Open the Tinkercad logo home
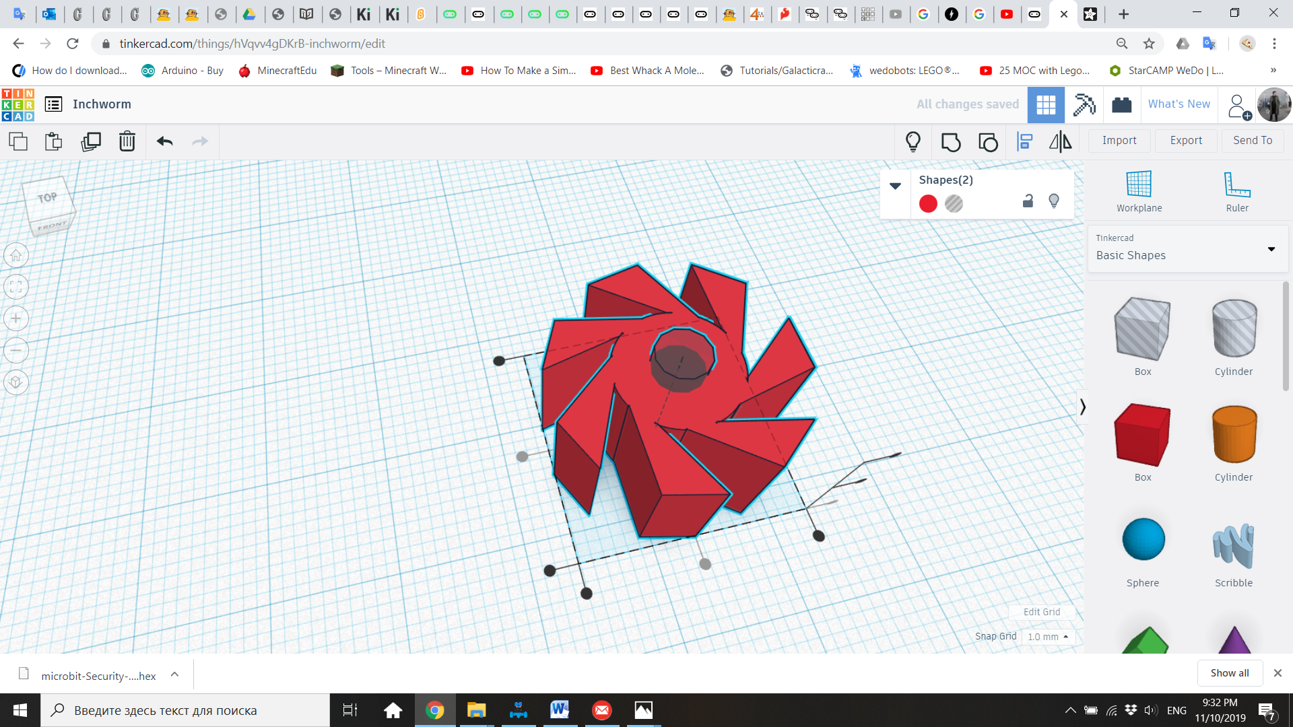The width and height of the screenshot is (1293, 727). (x=18, y=104)
